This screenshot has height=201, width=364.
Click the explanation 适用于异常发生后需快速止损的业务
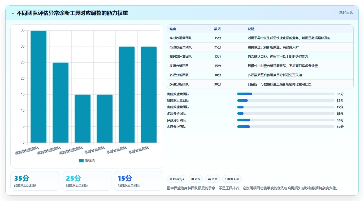[x=289, y=38]
